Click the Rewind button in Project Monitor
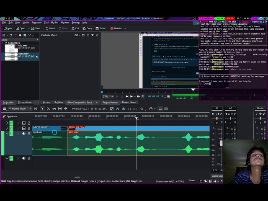This screenshot has width=268, height=201. click(127, 96)
